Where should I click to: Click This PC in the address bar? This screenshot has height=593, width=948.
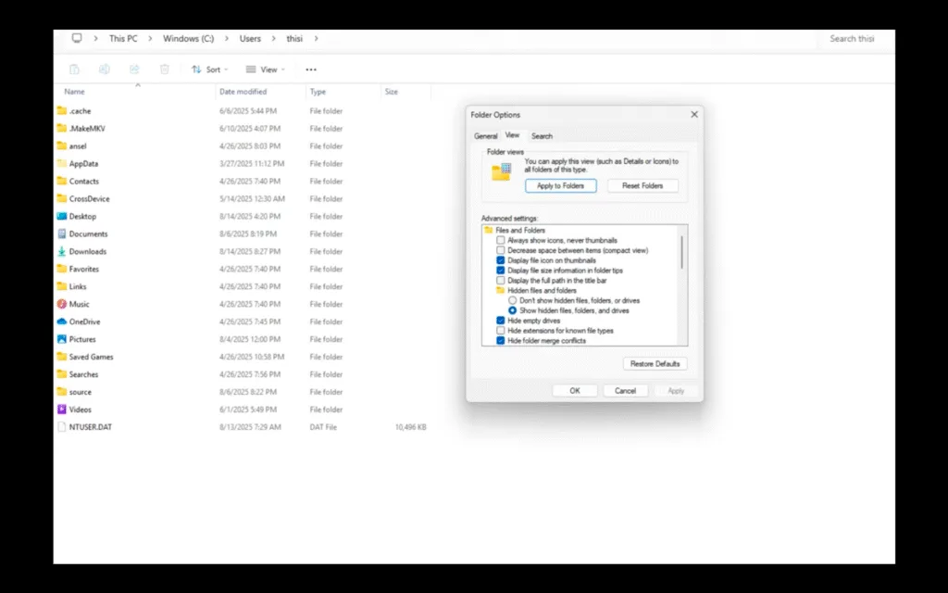(x=123, y=38)
